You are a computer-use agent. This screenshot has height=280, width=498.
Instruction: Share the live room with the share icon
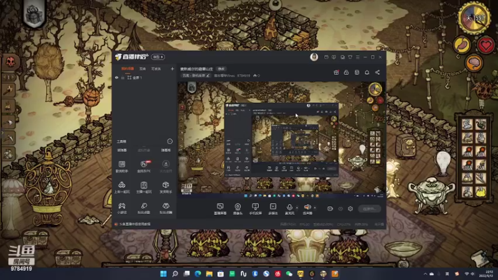(377, 72)
